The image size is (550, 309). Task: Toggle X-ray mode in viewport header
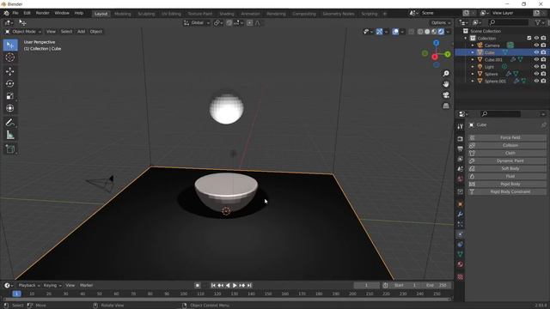pyautogui.click(x=412, y=32)
